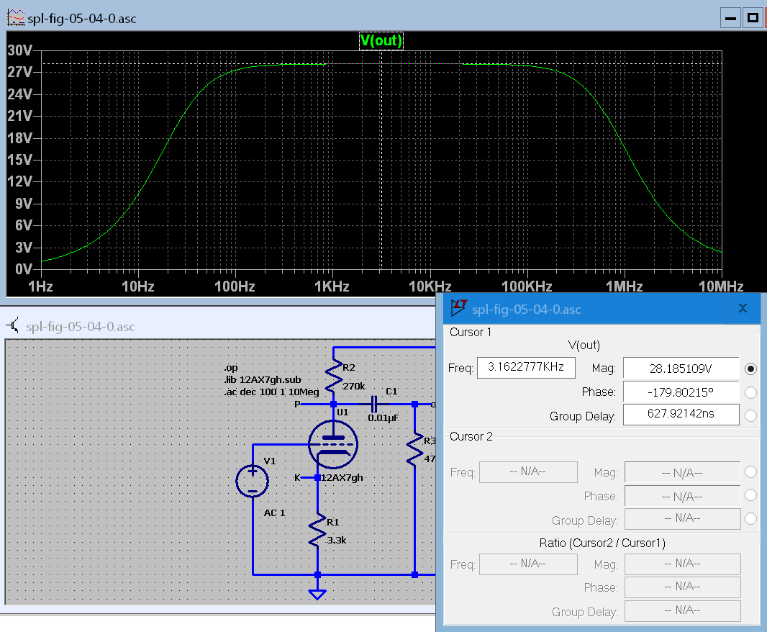Select the R2 270k resistor symbol

tap(333, 375)
